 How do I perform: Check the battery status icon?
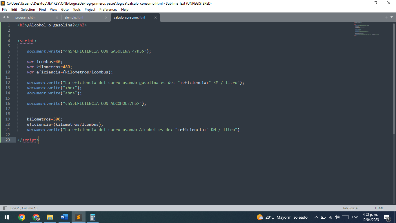coord(324,217)
